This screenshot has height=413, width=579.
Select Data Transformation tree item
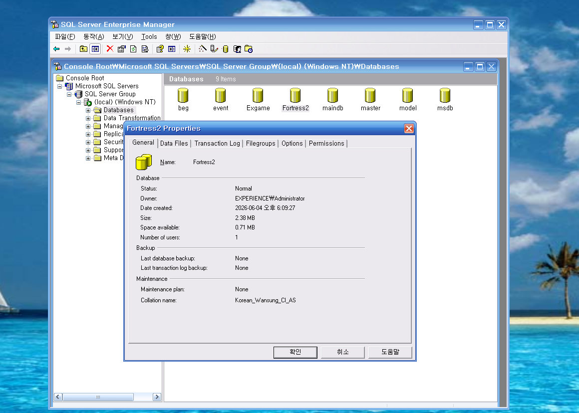[132, 118]
